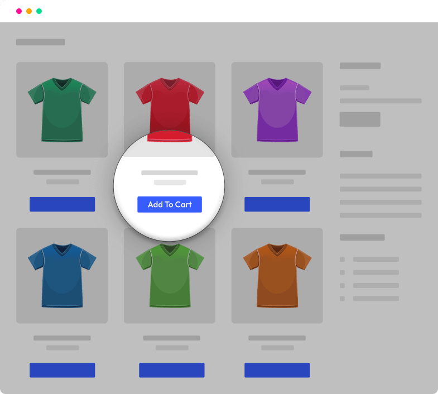This screenshot has width=438, height=394.
Task: Click the orange window control dot
Action: (29, 11)
